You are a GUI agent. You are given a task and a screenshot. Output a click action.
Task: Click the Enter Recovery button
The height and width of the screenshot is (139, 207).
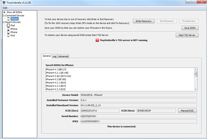click(144, 21)
